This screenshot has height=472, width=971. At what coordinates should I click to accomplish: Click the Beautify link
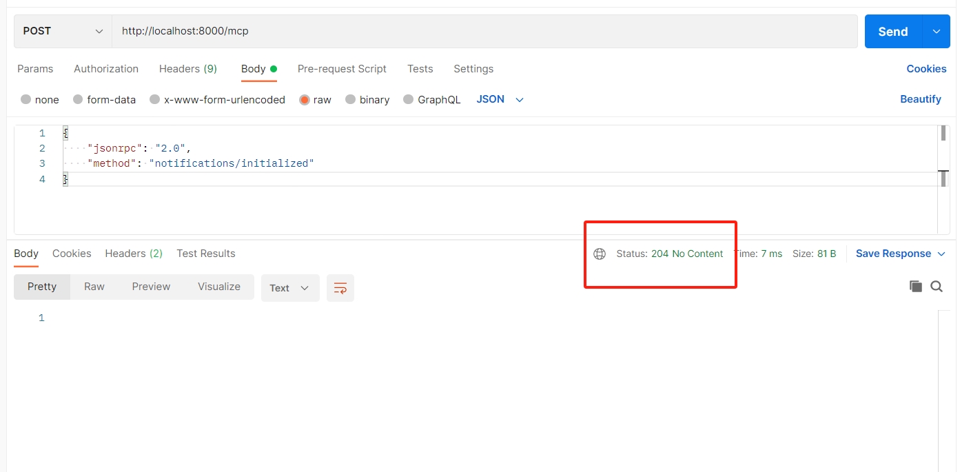pyautogui.click(x=920, y=99)
